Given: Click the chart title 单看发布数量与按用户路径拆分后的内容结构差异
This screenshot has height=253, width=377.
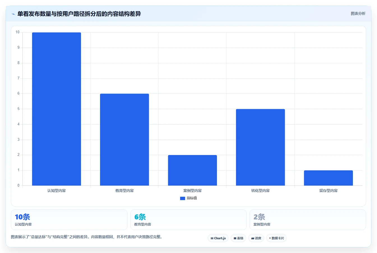Looking at the screenshot, I should click(x=79, y=14).
